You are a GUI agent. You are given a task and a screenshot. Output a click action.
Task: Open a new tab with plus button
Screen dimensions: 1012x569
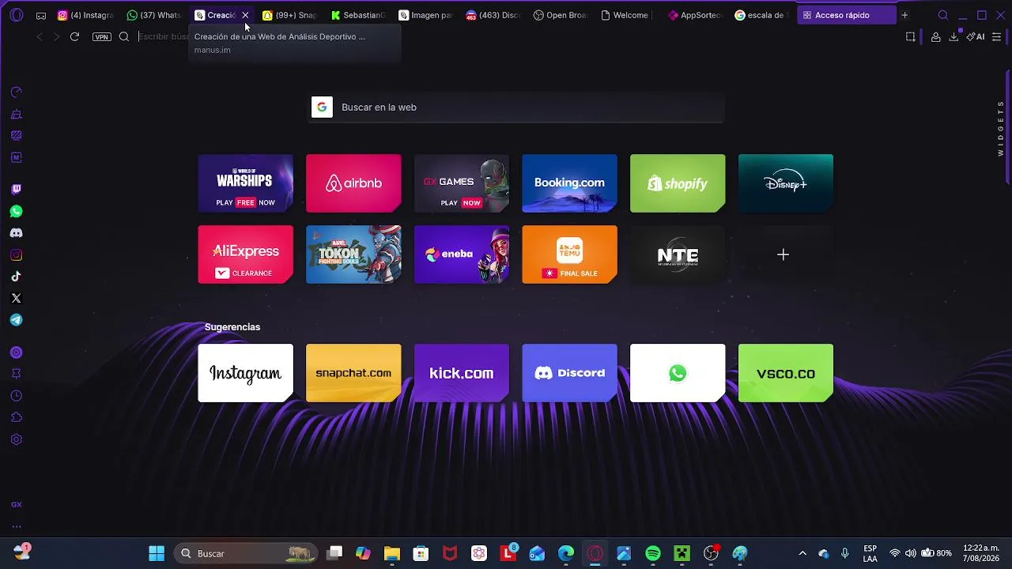pyautogui.click(x=904, y=15)
